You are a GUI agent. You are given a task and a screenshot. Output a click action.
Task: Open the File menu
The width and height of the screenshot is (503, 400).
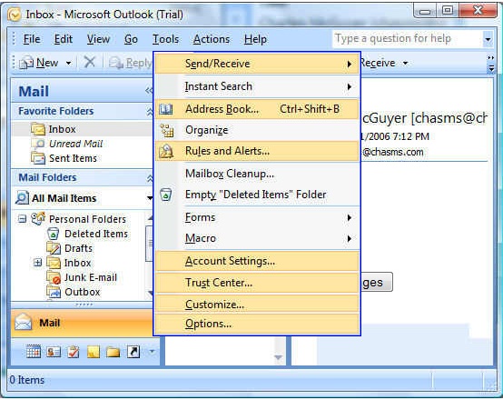point(32,39)
